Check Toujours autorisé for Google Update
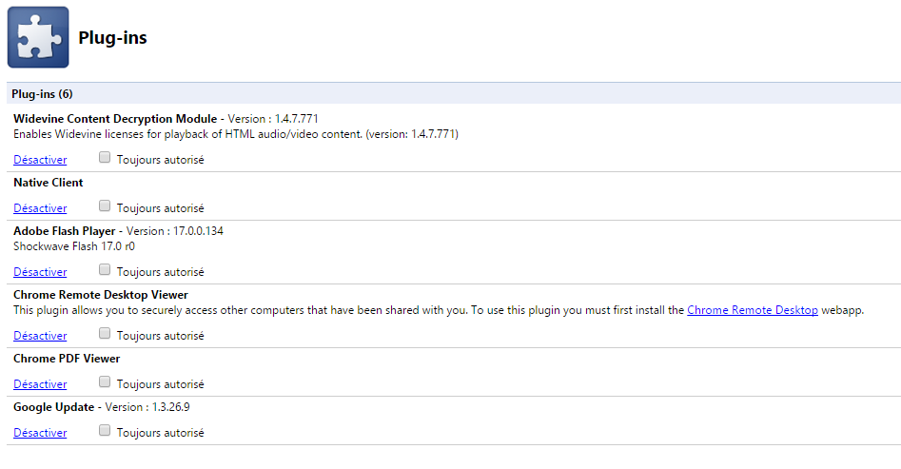This screenshot has height=469, width=901. coord(105,430)
